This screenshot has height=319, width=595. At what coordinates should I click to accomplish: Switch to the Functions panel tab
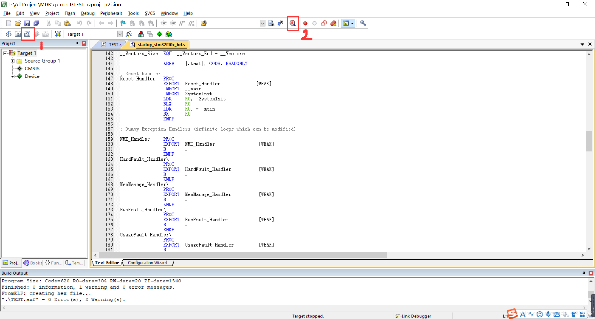pyautogui.click(x=53, y=263)
